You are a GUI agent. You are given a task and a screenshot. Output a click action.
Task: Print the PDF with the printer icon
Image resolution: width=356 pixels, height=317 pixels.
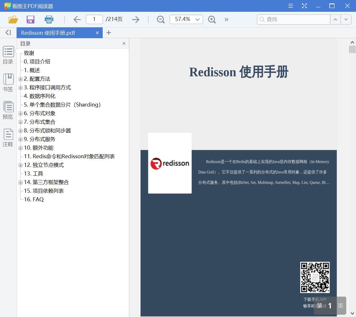coord(49,20)
